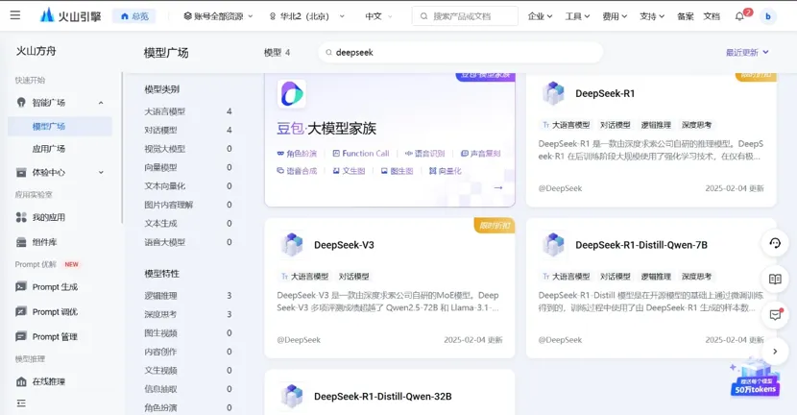Image resolution: width=797 pixels, height=415 pixels.
Task: Click the floating right-arrow expand button
Action: click(775, 352)
